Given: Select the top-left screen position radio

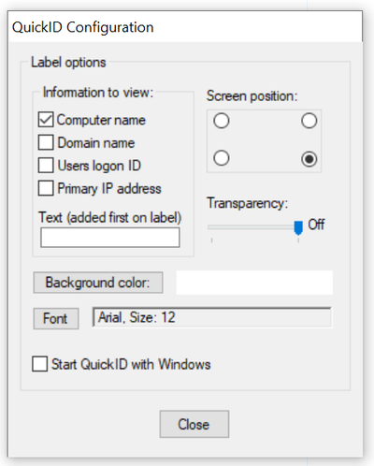Looking at the screenshot, I should [x=222, y=121].
